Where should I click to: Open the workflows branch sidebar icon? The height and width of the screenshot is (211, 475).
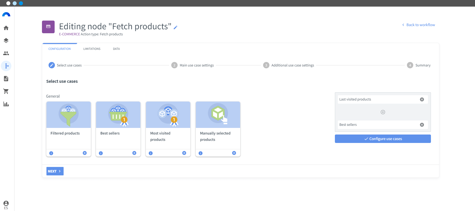(x=6, y=66)
